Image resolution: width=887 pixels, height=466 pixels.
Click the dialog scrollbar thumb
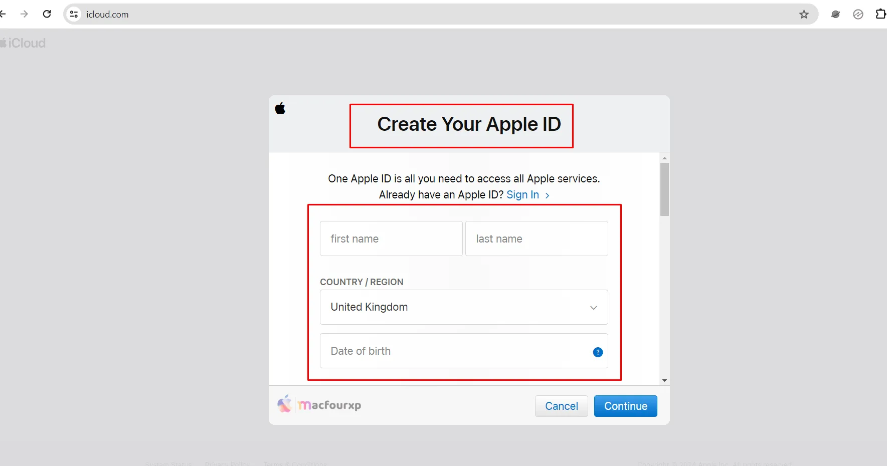[665, 189]
